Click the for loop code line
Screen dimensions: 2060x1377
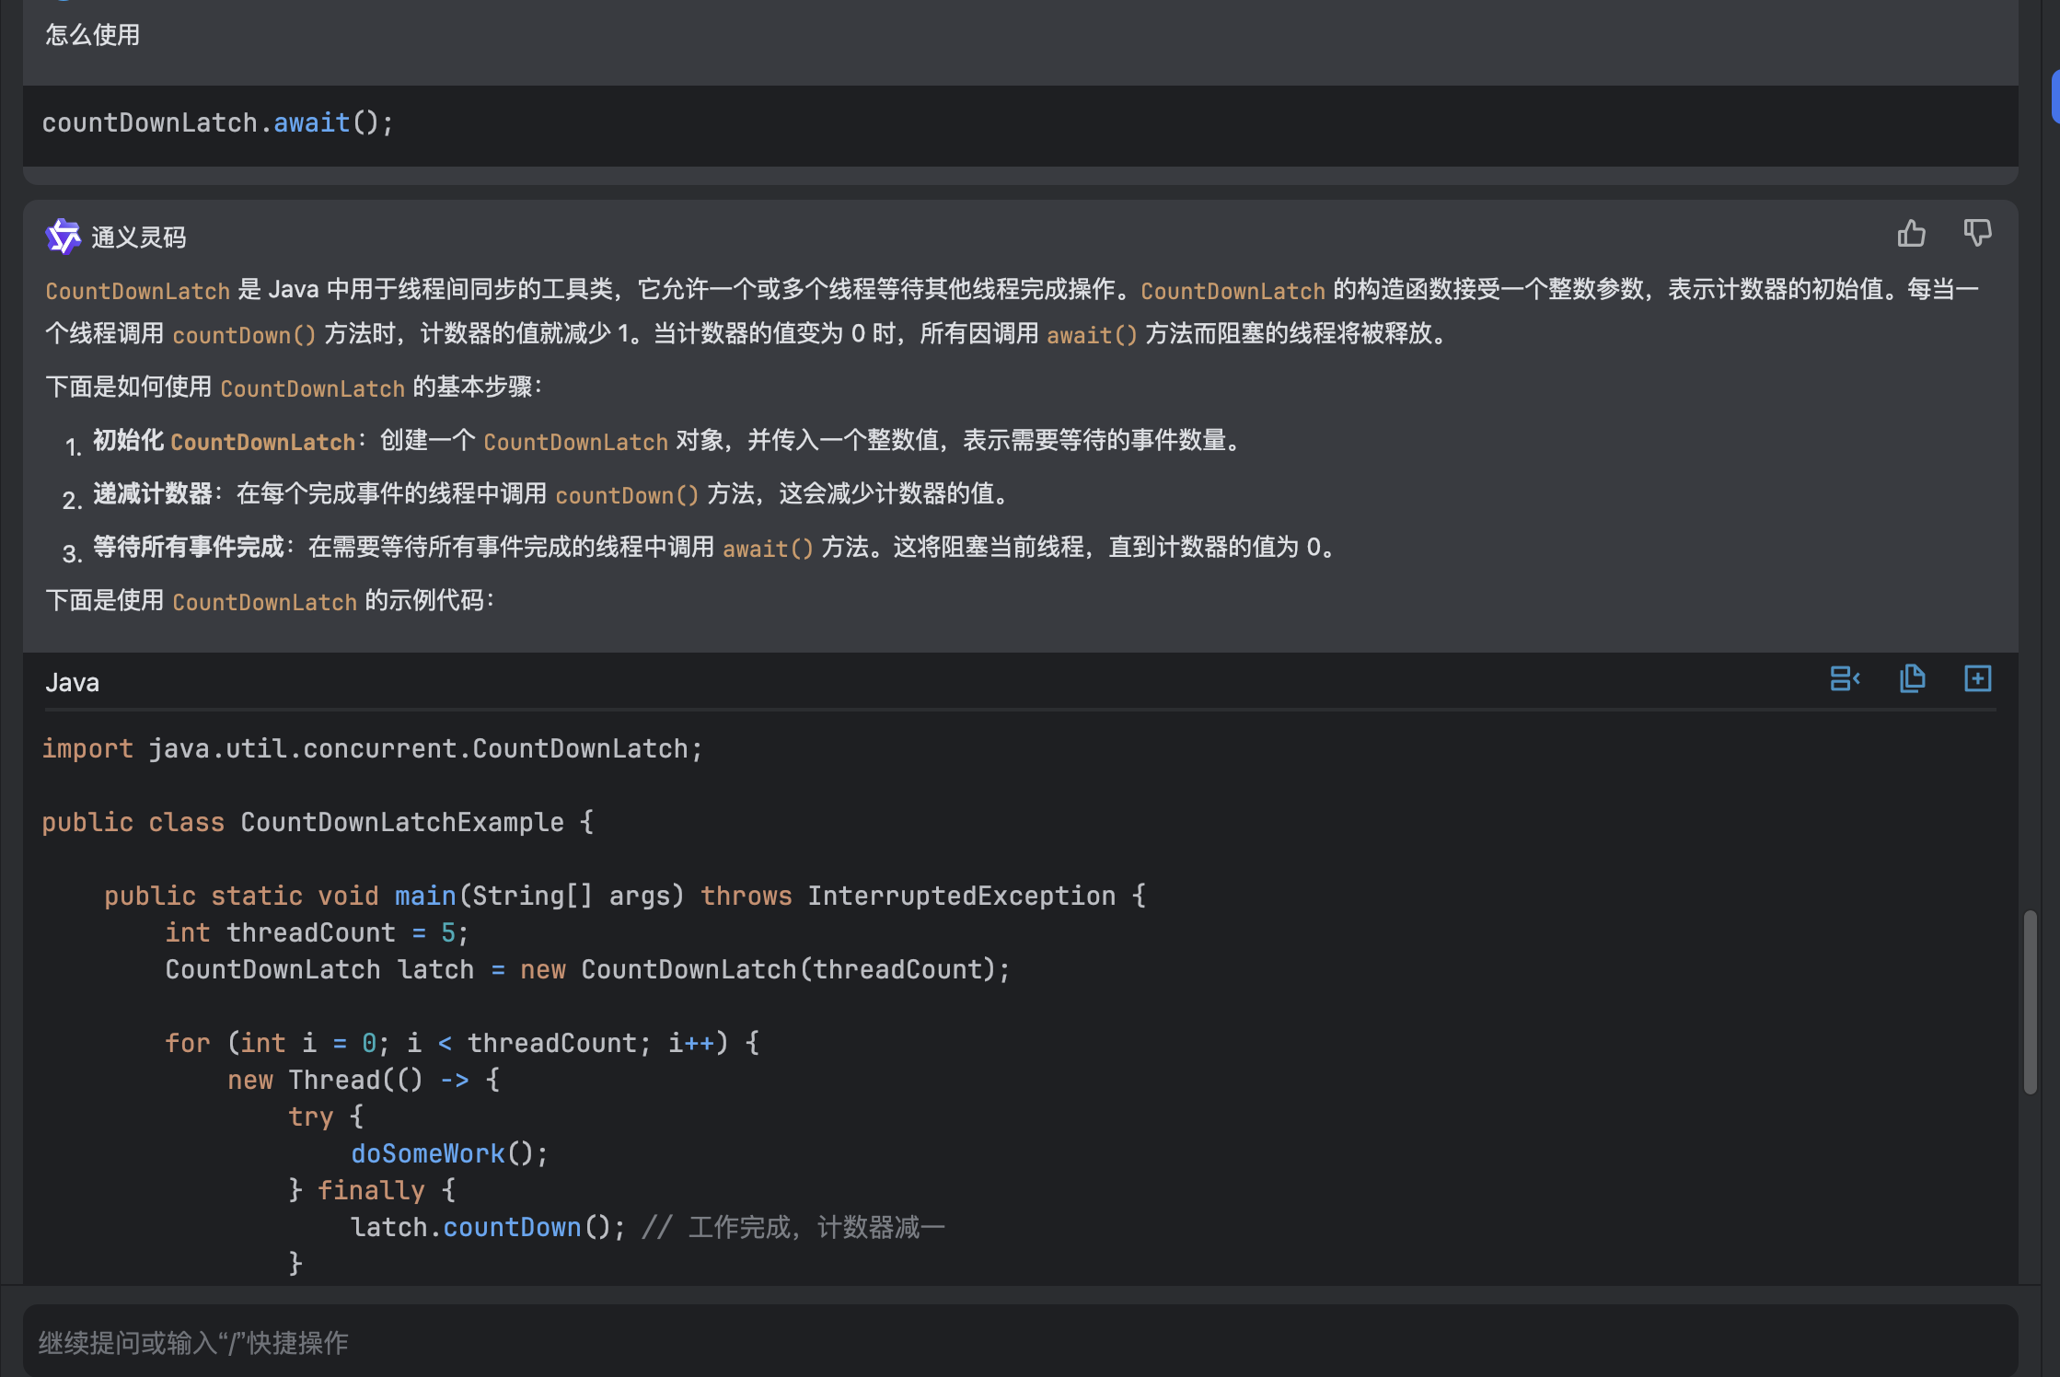462,1043
